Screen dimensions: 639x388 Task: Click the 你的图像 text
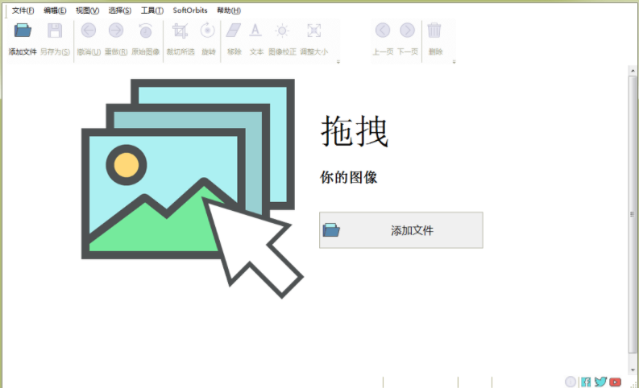click(348, 177)
